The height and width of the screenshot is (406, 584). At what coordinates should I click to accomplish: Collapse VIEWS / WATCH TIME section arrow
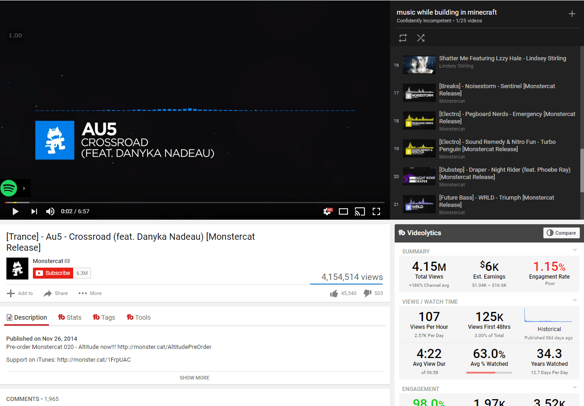[x=575, y=301]
